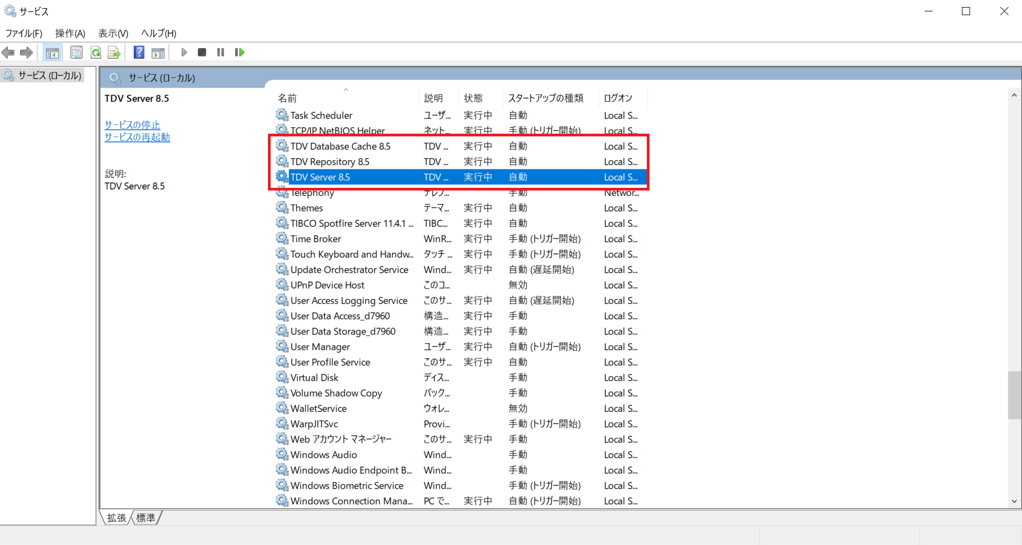Click gear icon of Themes service

[x=282, y=207]
